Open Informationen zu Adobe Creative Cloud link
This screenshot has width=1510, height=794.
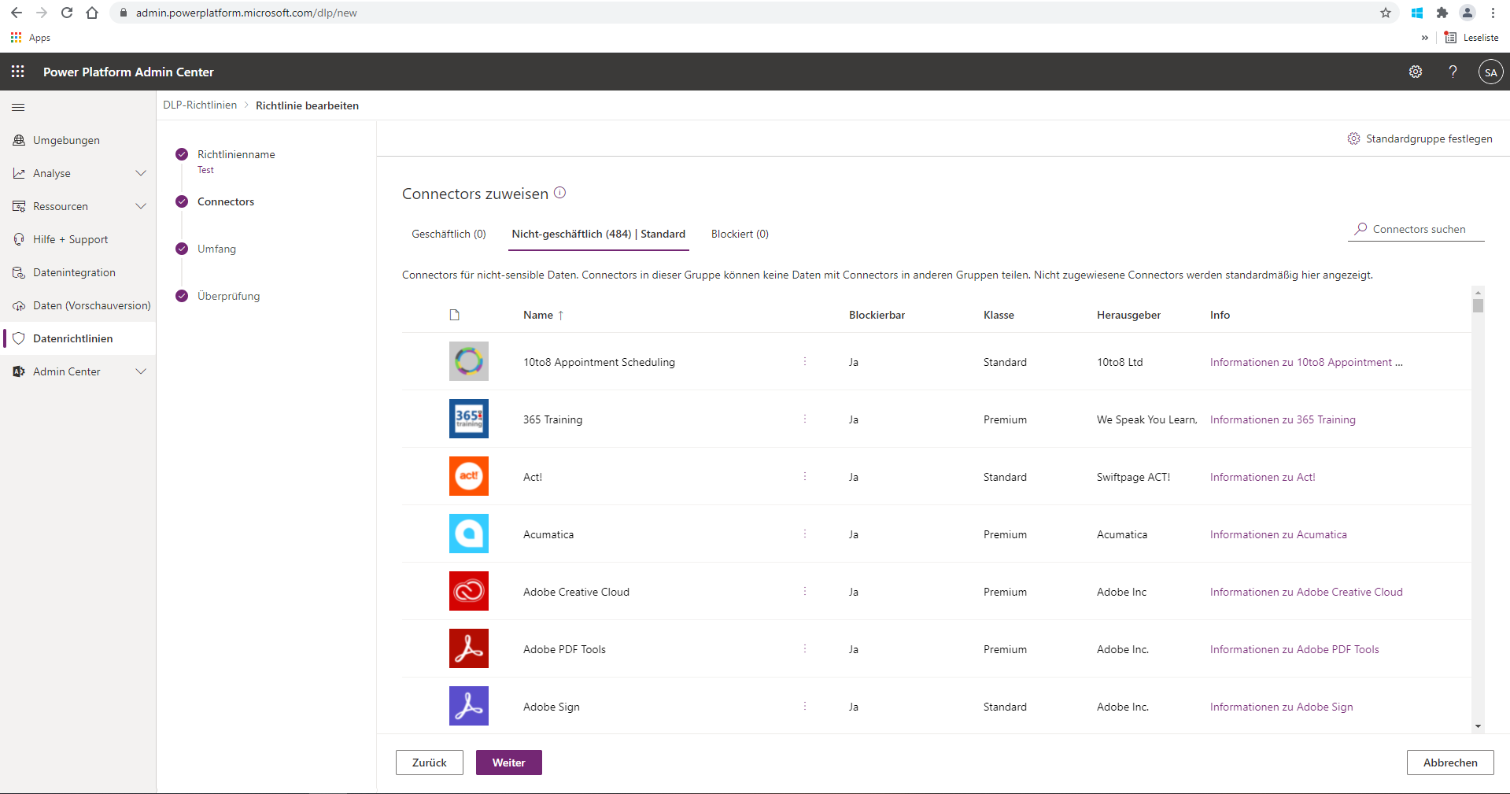click(1306, 592)
